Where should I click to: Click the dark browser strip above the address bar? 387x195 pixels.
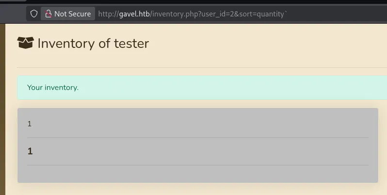194,2
